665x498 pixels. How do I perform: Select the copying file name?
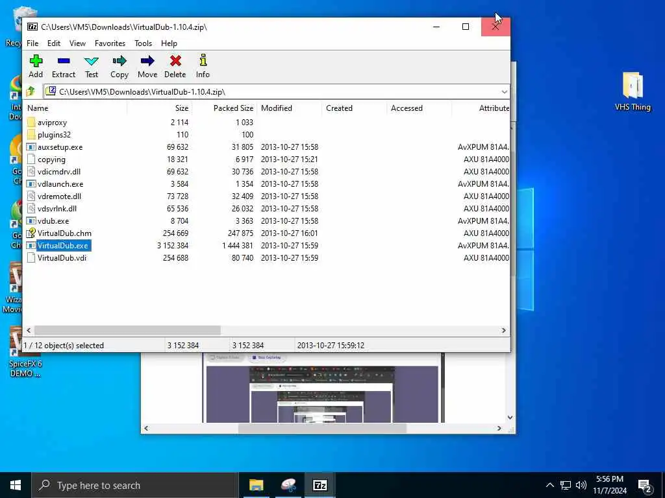pyautogui.click(x=51, y=160)
